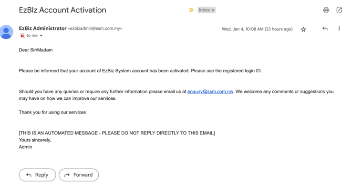Open the enquiry@ssm.com.my email link
Image resolution: width=352 pixels, height=190 pixels.
coord(210,92)
